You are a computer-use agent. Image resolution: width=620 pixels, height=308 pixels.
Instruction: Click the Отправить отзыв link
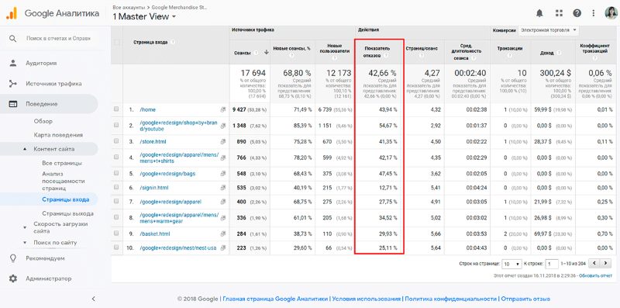click(525, 299)
